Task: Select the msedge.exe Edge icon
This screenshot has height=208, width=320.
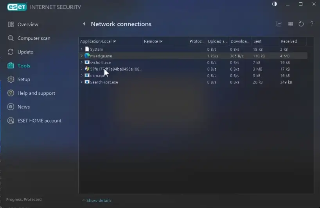Action: pos(87,56)
